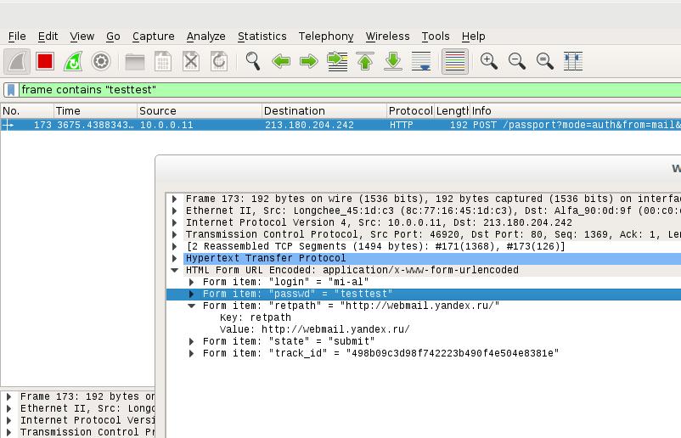Click the display filter bookmark icon
The width and height of the screenshot is (681, 438).
[x=10, y=90]
